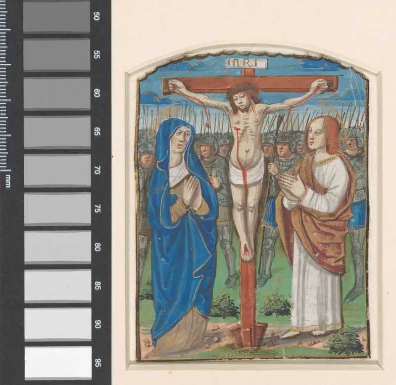Click the number 65 on the gray scale
This screenshot has width=396, height=385.
tap(97, 131)
